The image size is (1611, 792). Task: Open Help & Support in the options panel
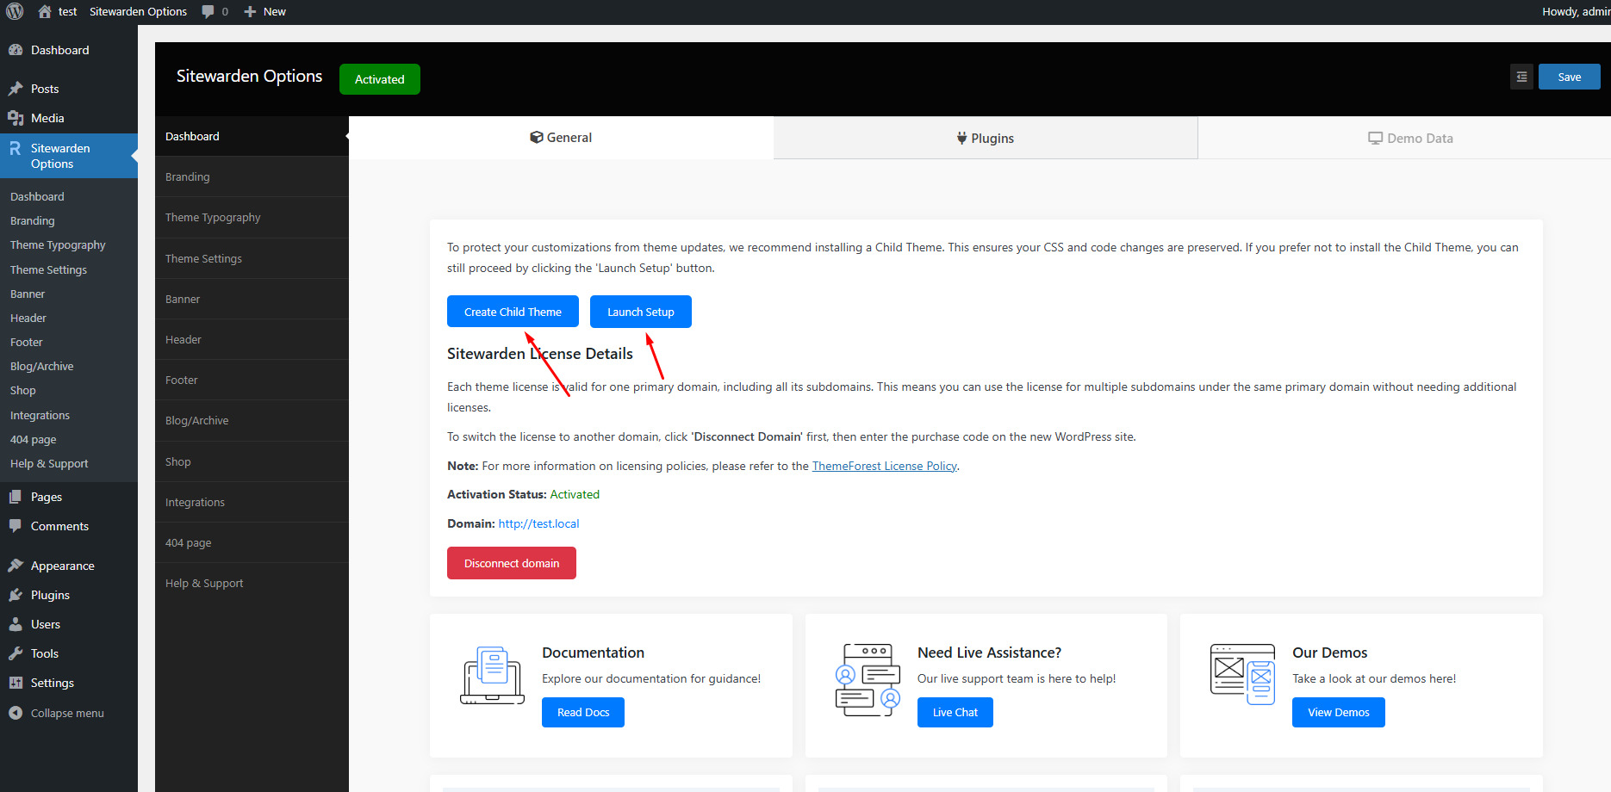(252, 583)
